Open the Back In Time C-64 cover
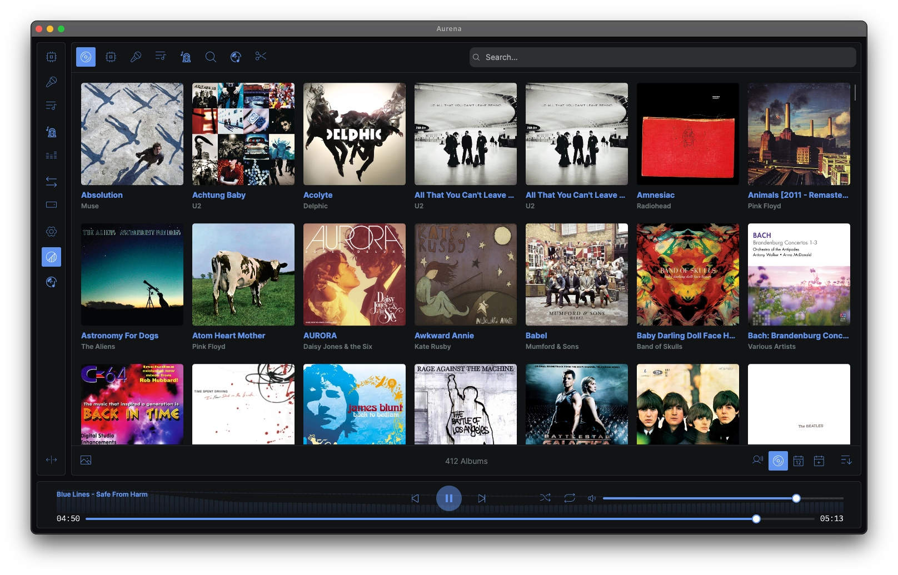898x575 pixels. (132, 404)
